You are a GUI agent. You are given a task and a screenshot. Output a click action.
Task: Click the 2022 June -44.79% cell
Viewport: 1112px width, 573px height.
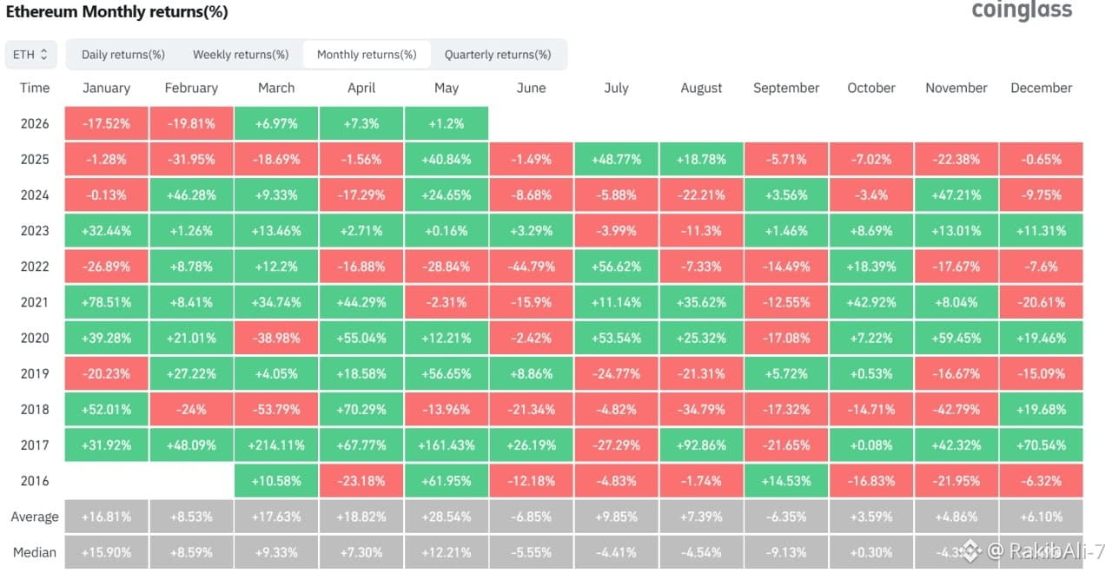click(531, 267)
